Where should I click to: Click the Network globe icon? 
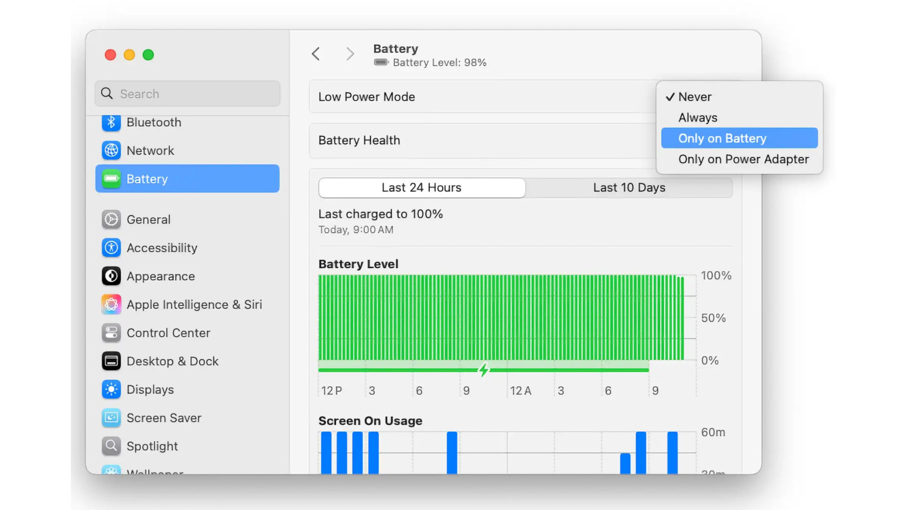(x=111, y=150)
